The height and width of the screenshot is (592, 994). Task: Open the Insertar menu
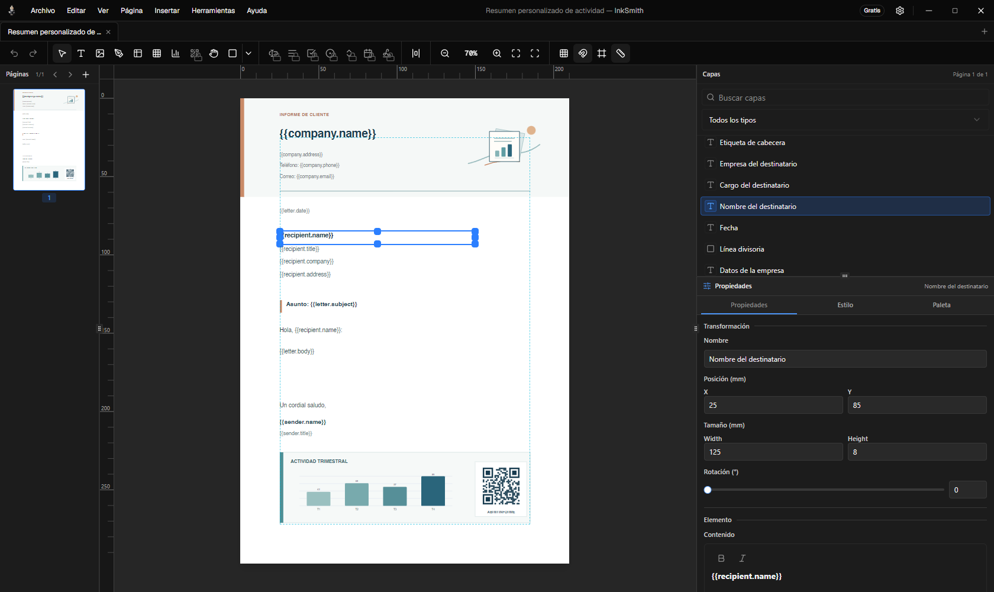coord(167,11)
